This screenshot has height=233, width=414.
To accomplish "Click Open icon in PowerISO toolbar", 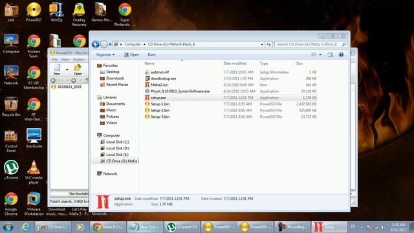I will coord(78,69).
